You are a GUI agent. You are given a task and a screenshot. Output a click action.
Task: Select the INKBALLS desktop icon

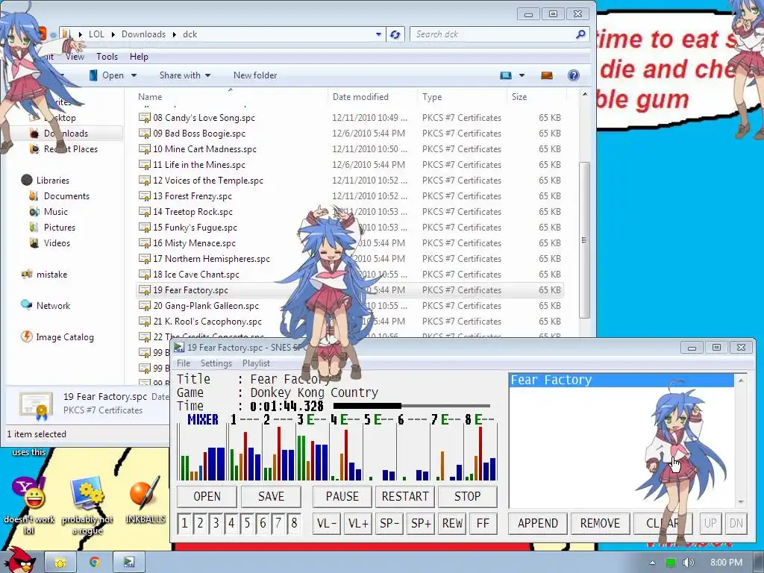click(145, 493)
